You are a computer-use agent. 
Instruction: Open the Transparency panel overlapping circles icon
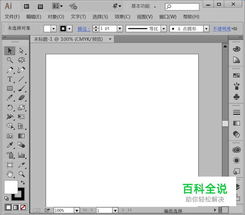click(x=237, y=134)
